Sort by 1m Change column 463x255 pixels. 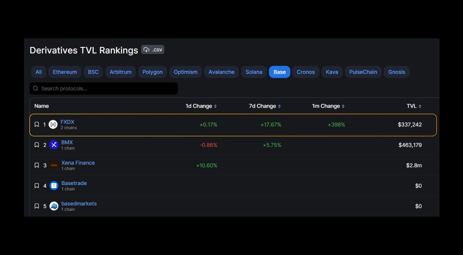click(x=328, y=106)
